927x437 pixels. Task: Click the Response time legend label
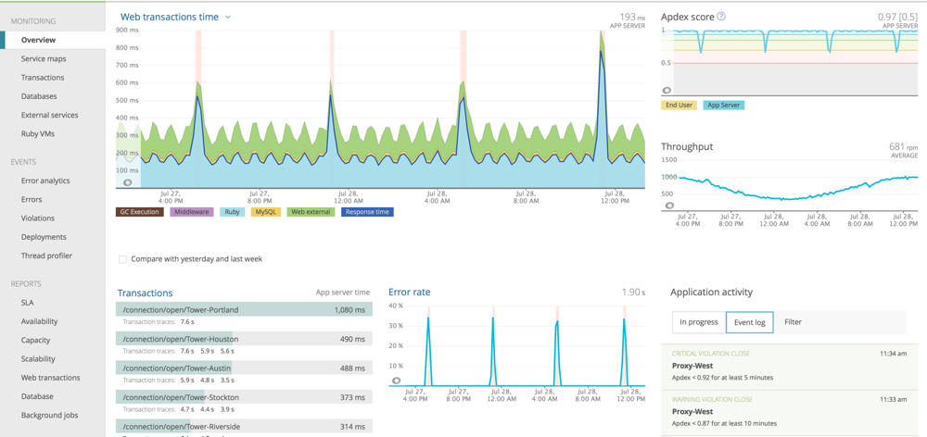coord(367,212)
